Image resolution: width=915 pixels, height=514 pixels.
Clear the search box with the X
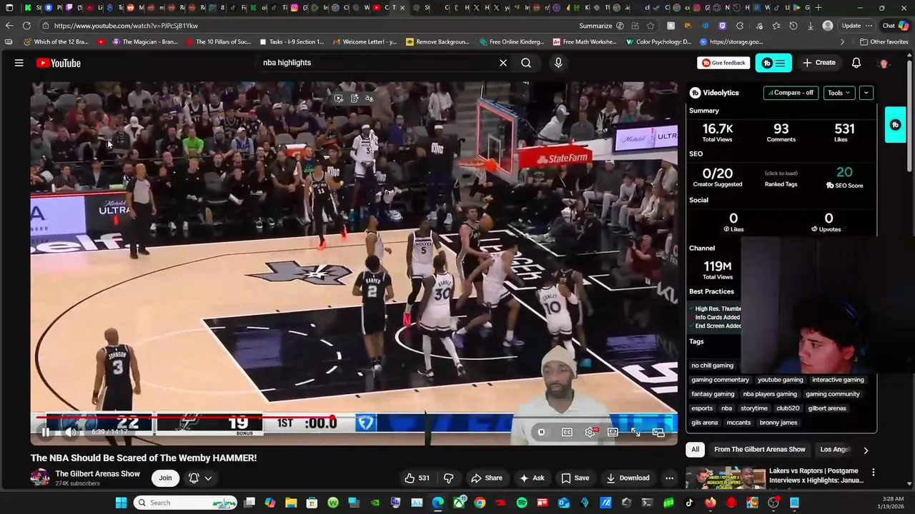click(503, 63)
